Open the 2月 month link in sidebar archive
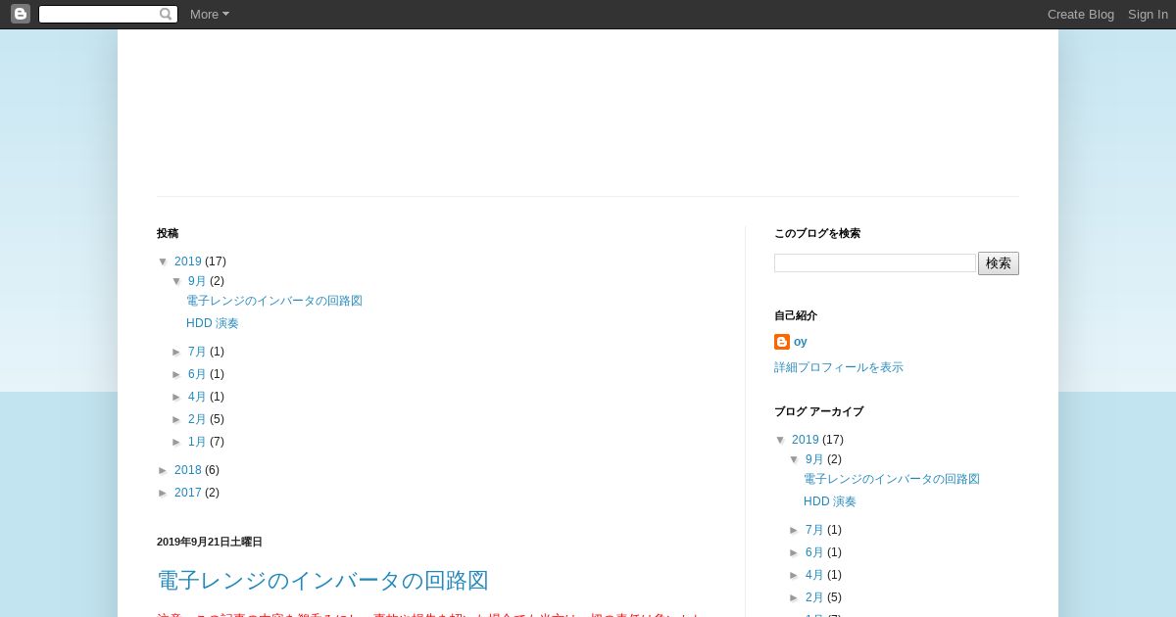Image resolution: width=1176 pixels, height=617 pixels. tap(814, 597)
